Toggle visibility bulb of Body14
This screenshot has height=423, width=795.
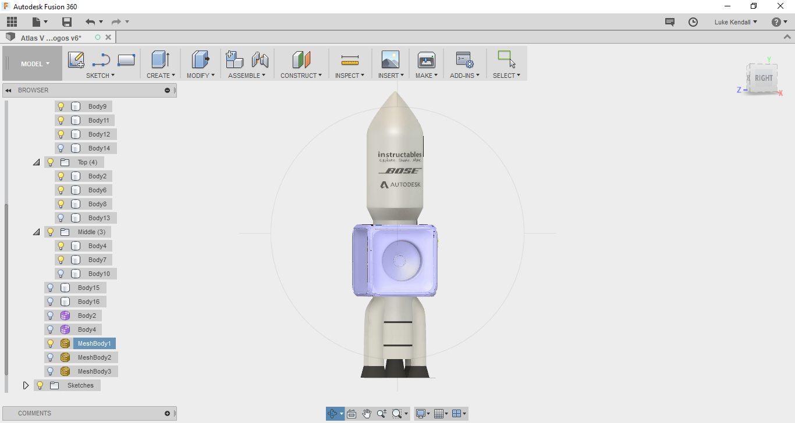(61, 148)
